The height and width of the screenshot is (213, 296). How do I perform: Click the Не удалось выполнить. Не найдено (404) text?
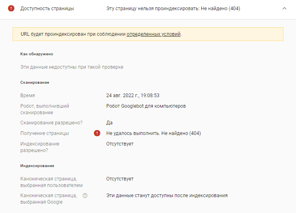153,133
